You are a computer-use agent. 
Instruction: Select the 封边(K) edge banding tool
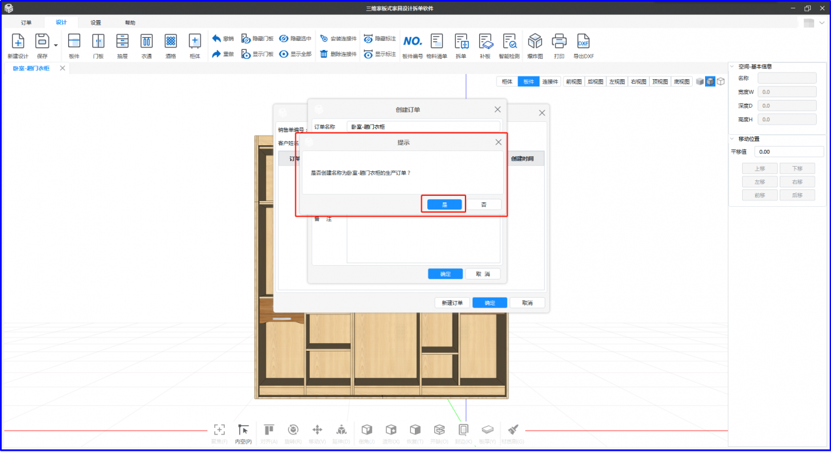click(464, 434)
